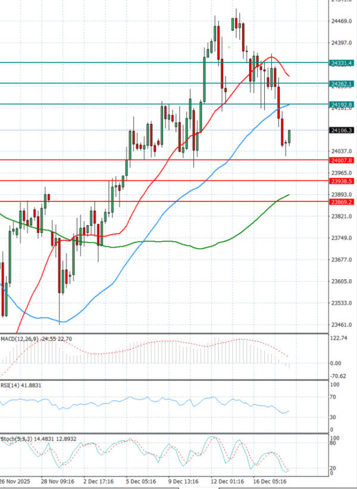Click the last green candlestick on chart

[x=290, y=136]
